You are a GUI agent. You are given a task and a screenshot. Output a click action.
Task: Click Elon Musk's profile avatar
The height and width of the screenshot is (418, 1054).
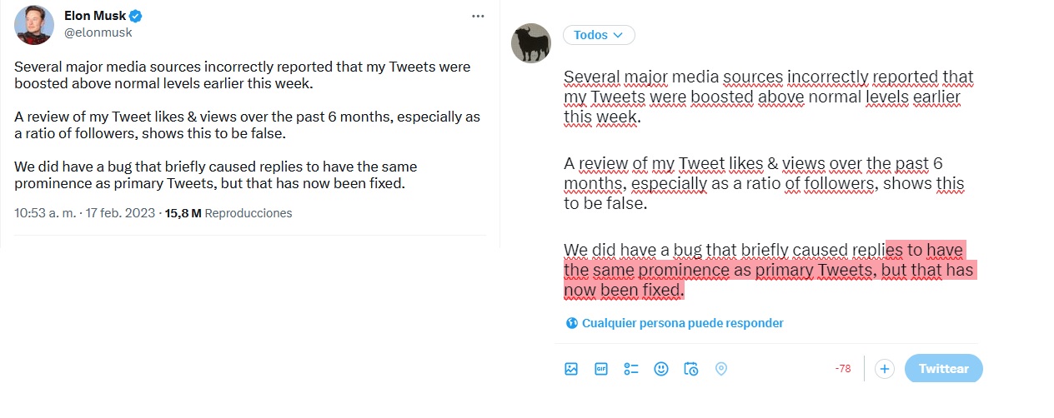[34, 25]
